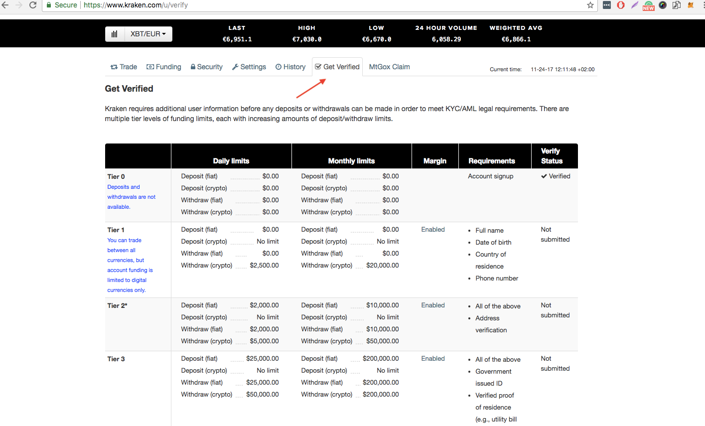
Task: Open the MetaMask fox extension
Action: click(691, 5)
